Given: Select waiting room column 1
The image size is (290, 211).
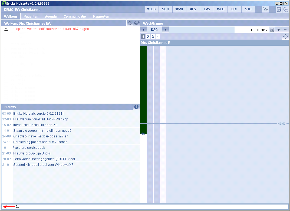Looking at the screenshot, I should point(143,37).
